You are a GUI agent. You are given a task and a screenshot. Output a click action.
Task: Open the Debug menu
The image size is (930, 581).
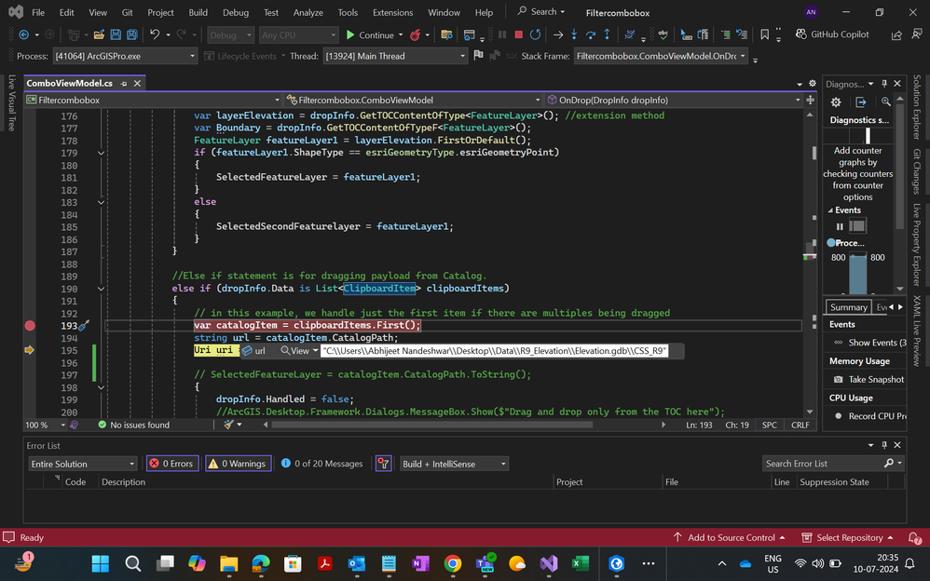[x=235, y=13]
